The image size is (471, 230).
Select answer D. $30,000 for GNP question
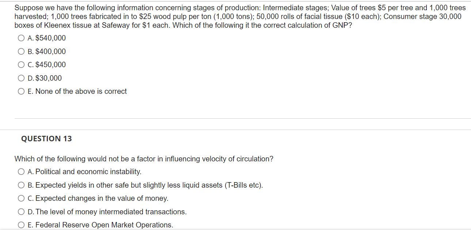(x=21, y=78)
